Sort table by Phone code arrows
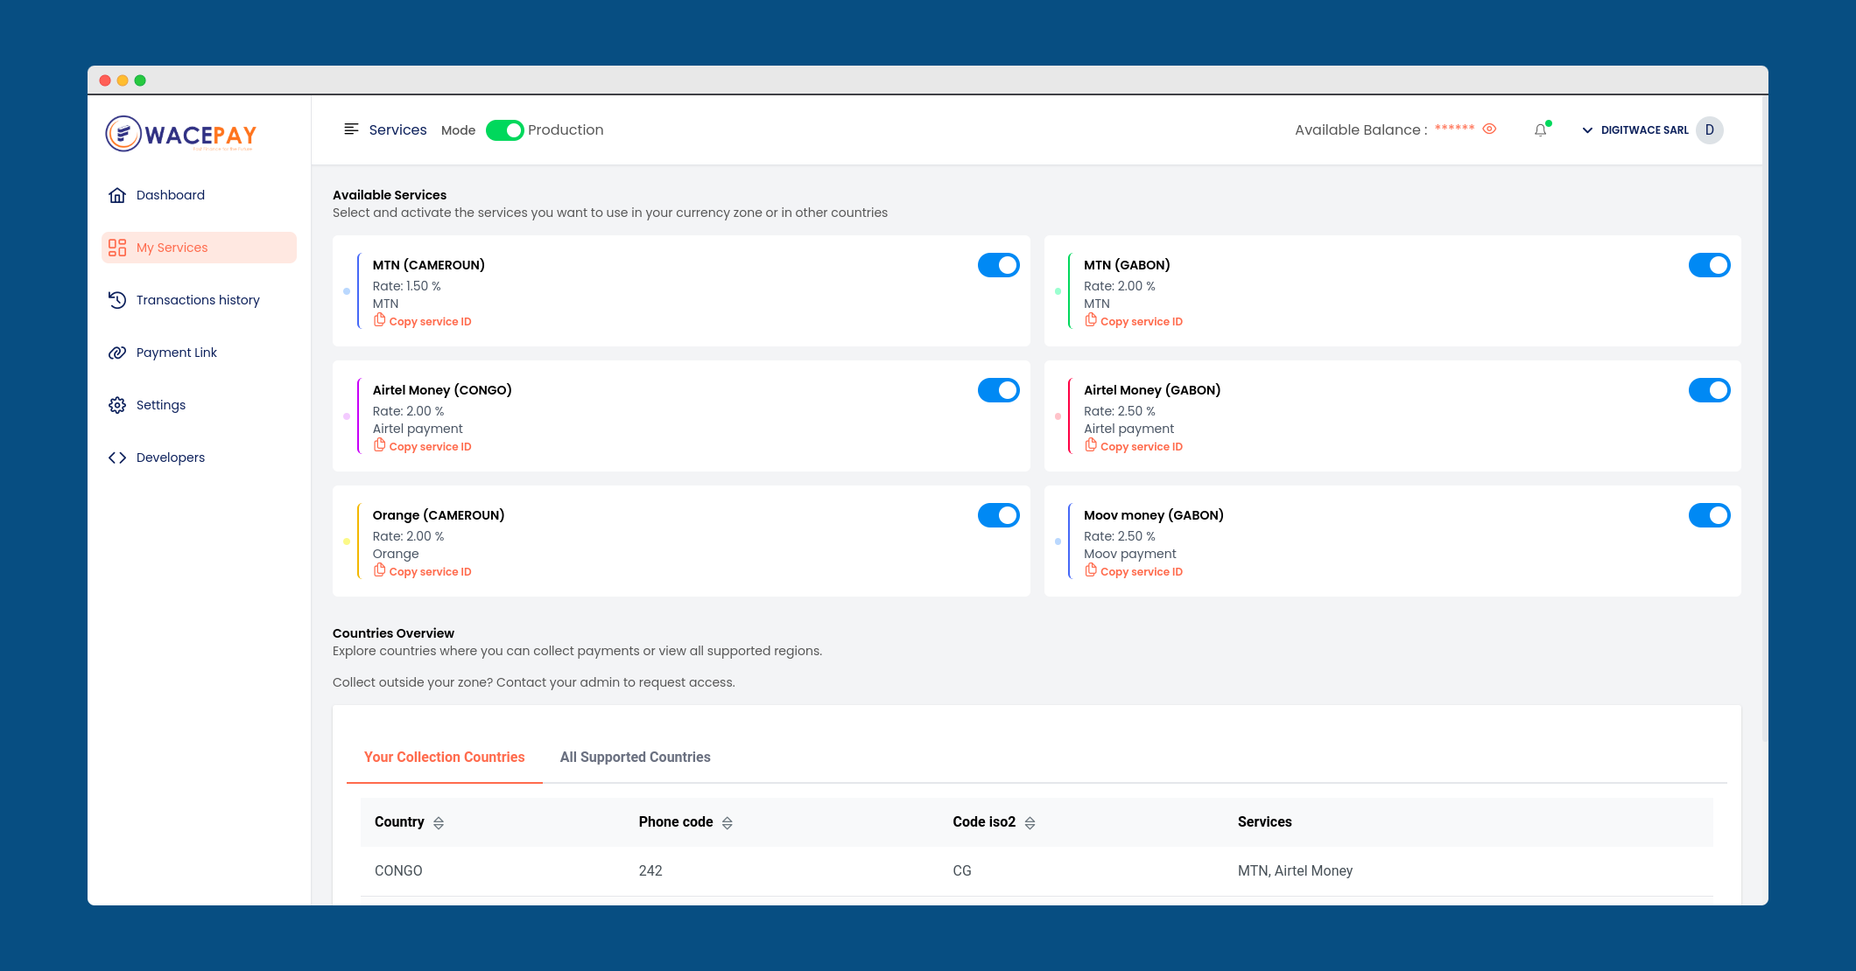The image size is (1856, 971). point(728,823)
